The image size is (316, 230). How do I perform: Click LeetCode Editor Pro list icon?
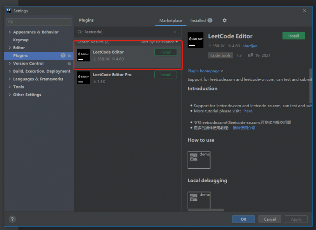coord(84,77)
